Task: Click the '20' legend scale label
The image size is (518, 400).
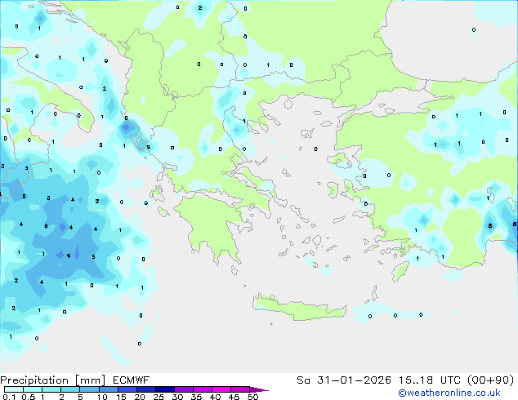Action: click(x=140, y=397)
